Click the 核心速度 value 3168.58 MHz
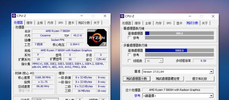 click(x=43, y=77)
